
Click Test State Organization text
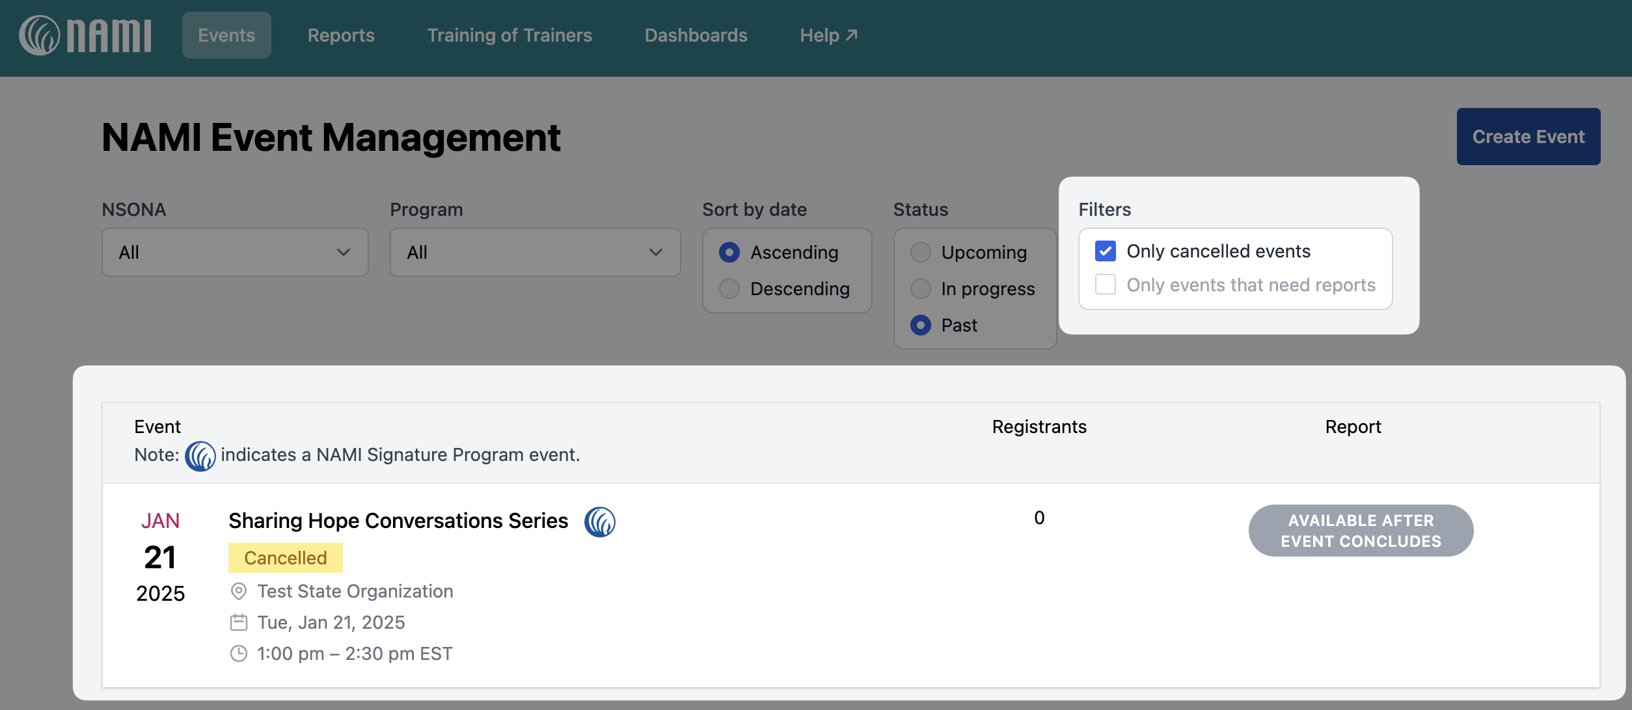pos(355,591)
